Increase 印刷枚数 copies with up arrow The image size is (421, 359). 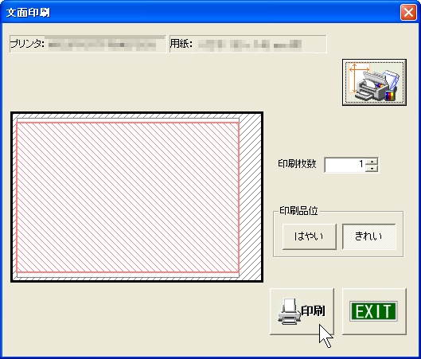pos(372,162)
